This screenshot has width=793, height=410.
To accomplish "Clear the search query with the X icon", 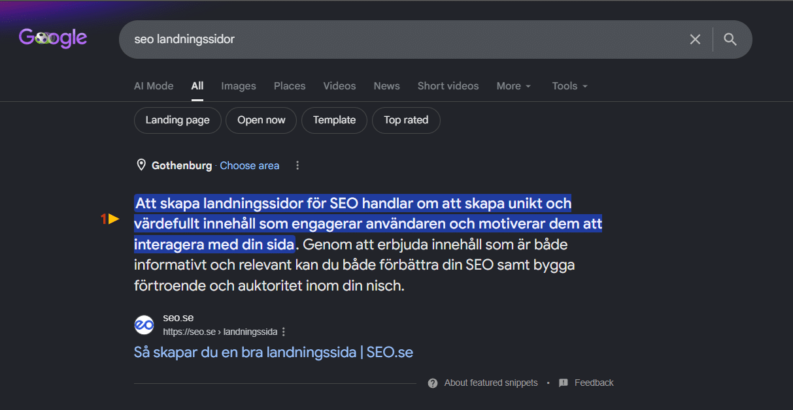I will (x=695, y=39).
